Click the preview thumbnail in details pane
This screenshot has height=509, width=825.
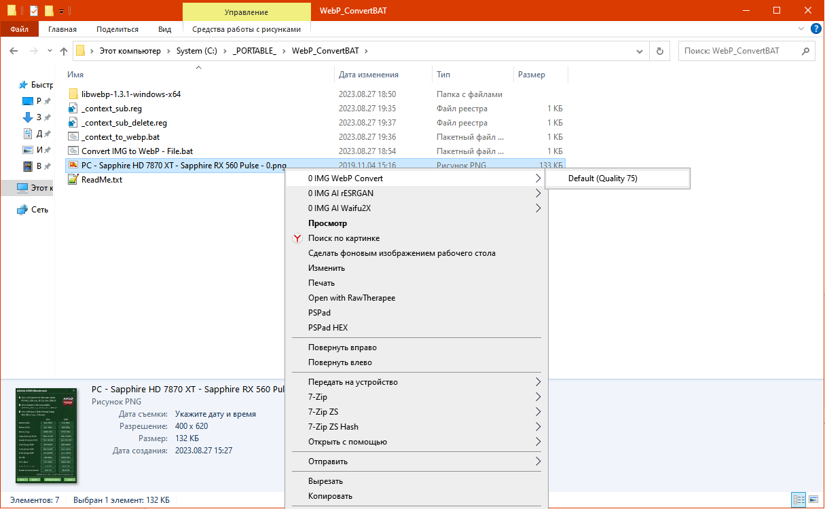(x=46, y=436)
